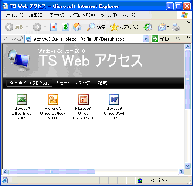Image resolution: width=193 pixels, height=186 pixels.
Task: Click the インターネット status bar text
Action: [x=156, y=180]
